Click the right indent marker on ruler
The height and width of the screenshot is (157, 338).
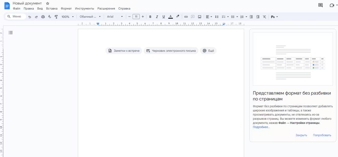(224, 24)
